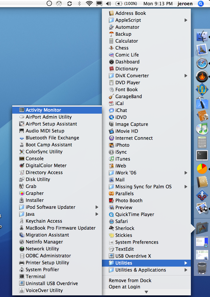Click the sync arrows menu bar icon

click(70, 3)
